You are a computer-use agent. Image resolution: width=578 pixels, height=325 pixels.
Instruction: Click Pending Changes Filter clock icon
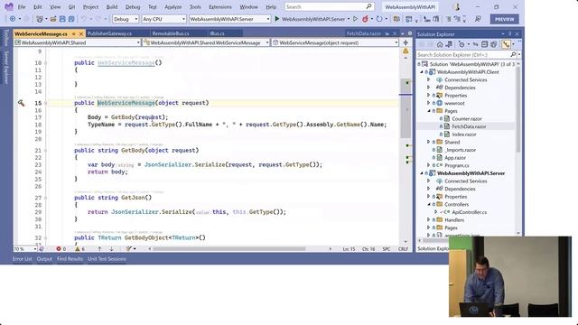tap(461, 44)
